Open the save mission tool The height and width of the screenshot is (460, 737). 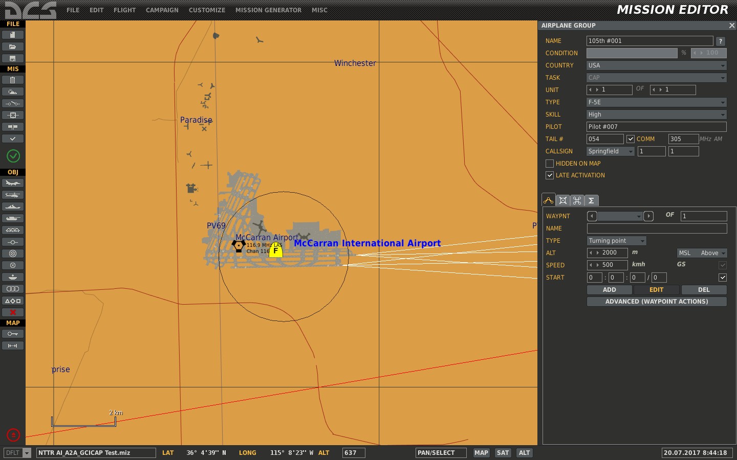[x=12, y=58]
